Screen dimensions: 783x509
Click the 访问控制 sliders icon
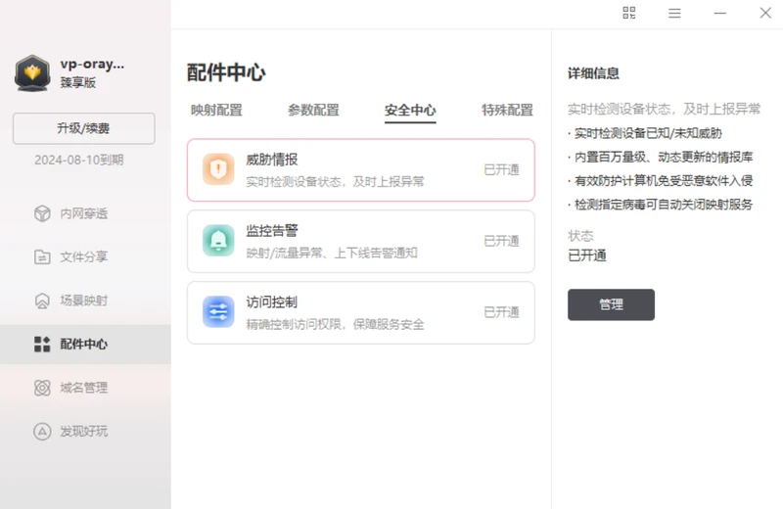[x=218, y=311]
